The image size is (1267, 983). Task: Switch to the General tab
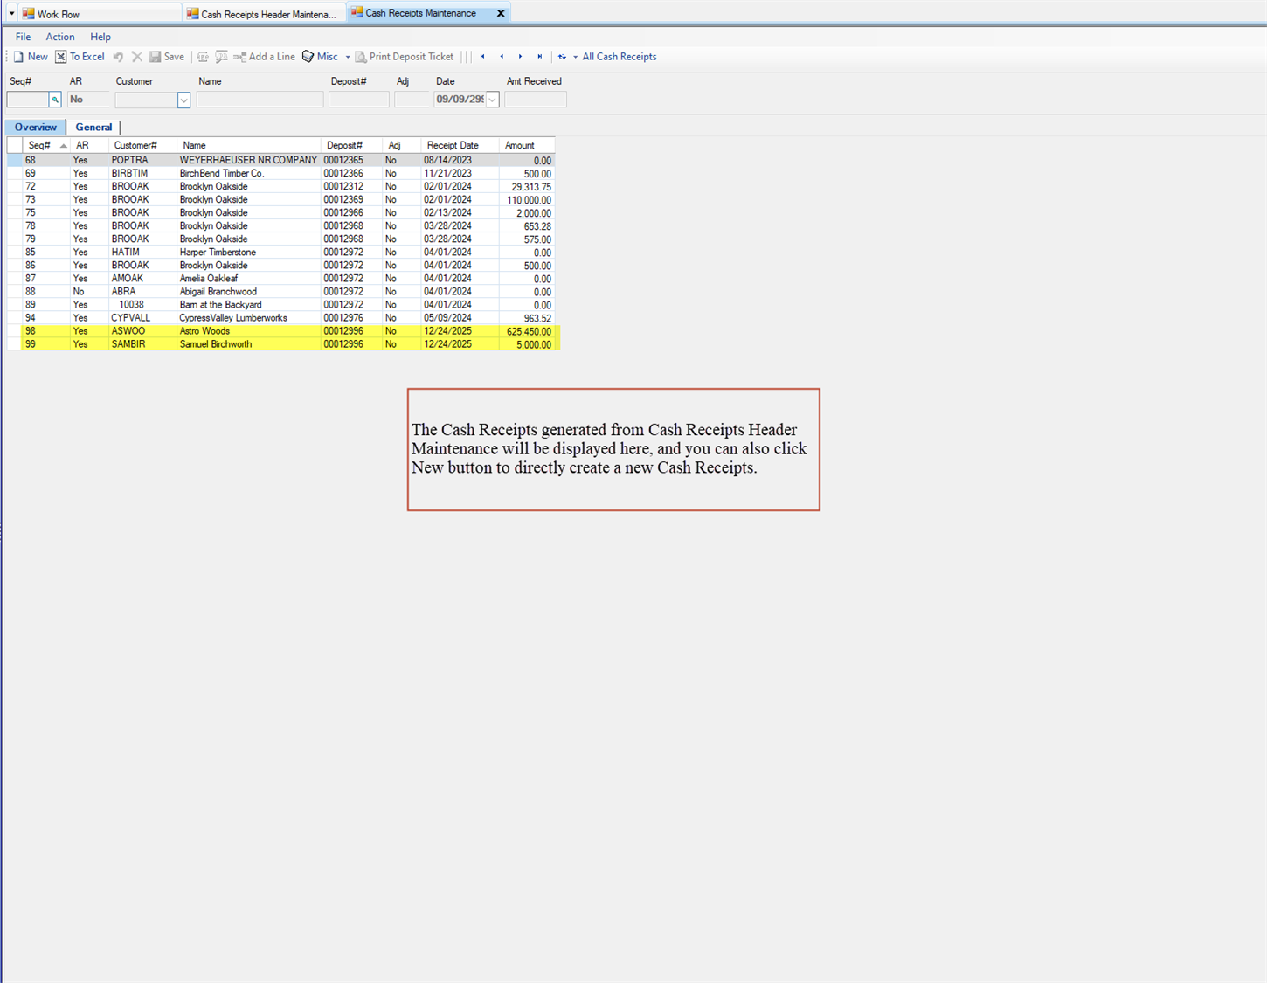point(93,127)
